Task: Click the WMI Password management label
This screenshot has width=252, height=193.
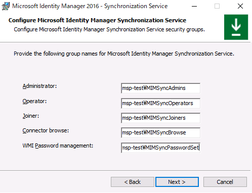Action: tap(58, 146)
